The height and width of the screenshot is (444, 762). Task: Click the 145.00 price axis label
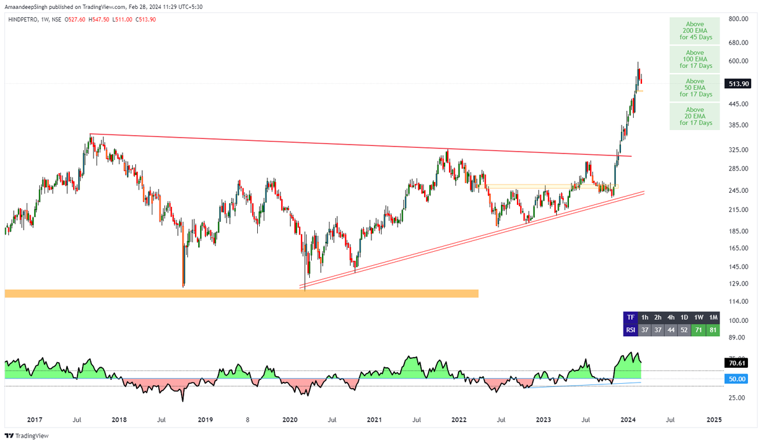pyautogui.click(x=738, y=268)
